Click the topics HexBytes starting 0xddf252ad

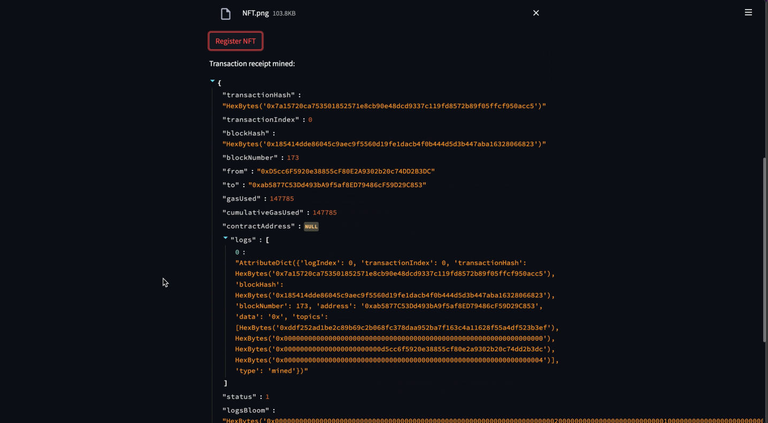click(x=397, y=328)
